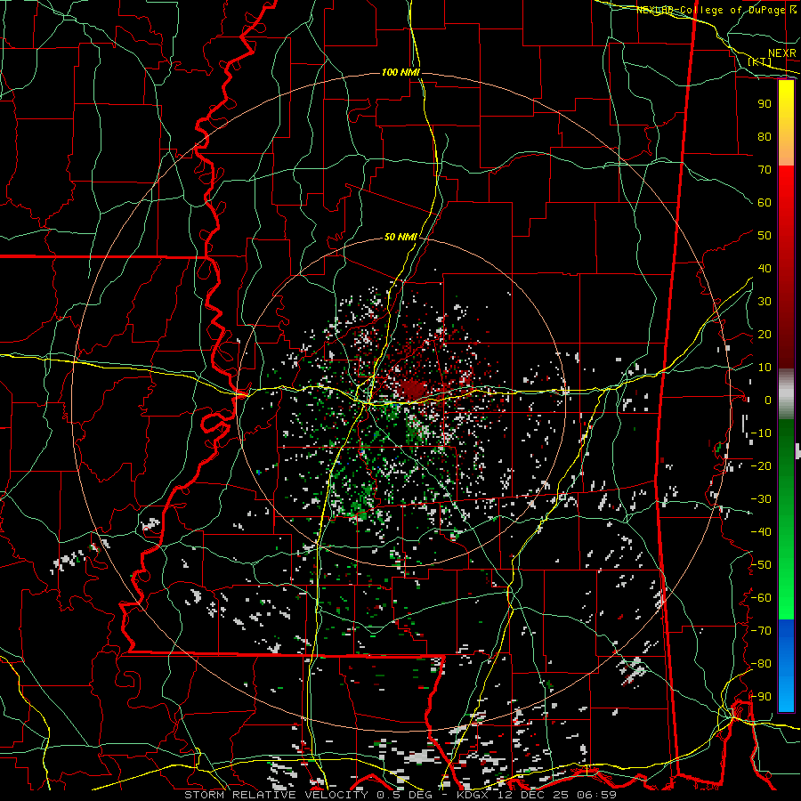Click the -30 value on the velocity scale

click(762, 499)
